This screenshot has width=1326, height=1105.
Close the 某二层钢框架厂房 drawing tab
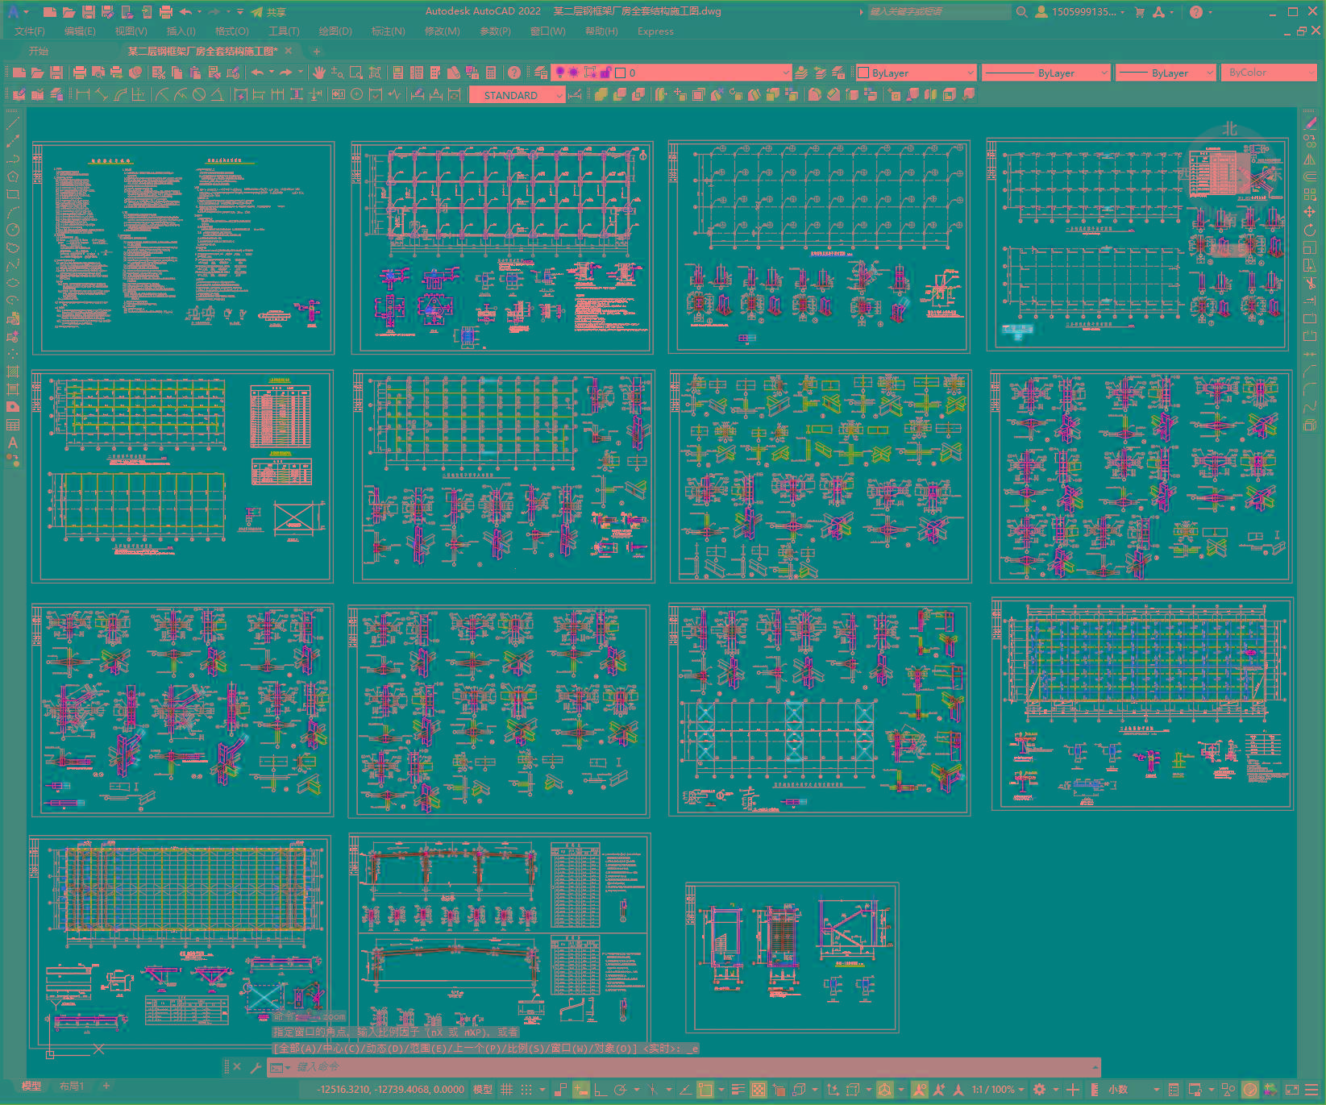[289, 51]
